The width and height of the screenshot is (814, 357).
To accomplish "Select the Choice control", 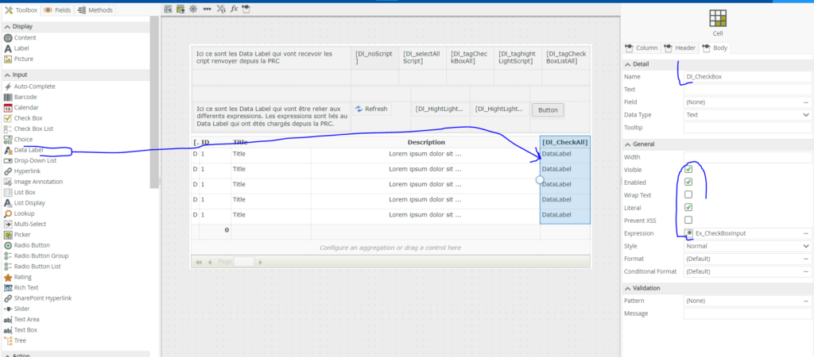I will click(x=18, y=140).
